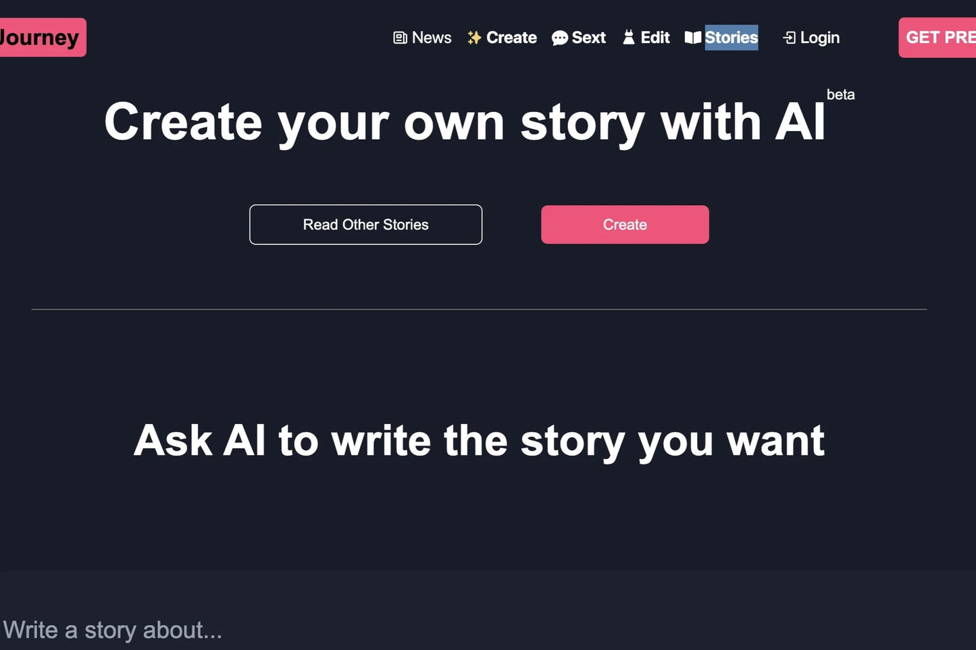Image resolution: width=976 pixels, height=650 pixels.
Task: Click the sparkle icon next to Create
Action: (474, 38)
